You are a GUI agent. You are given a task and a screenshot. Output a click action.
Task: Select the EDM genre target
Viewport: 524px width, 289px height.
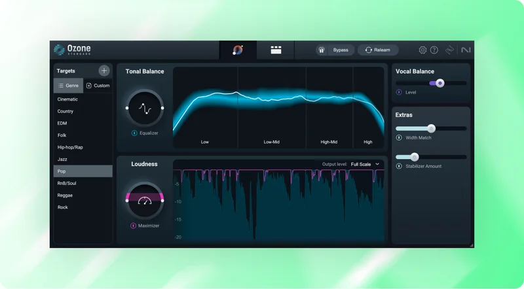click(x=83, y=123)
